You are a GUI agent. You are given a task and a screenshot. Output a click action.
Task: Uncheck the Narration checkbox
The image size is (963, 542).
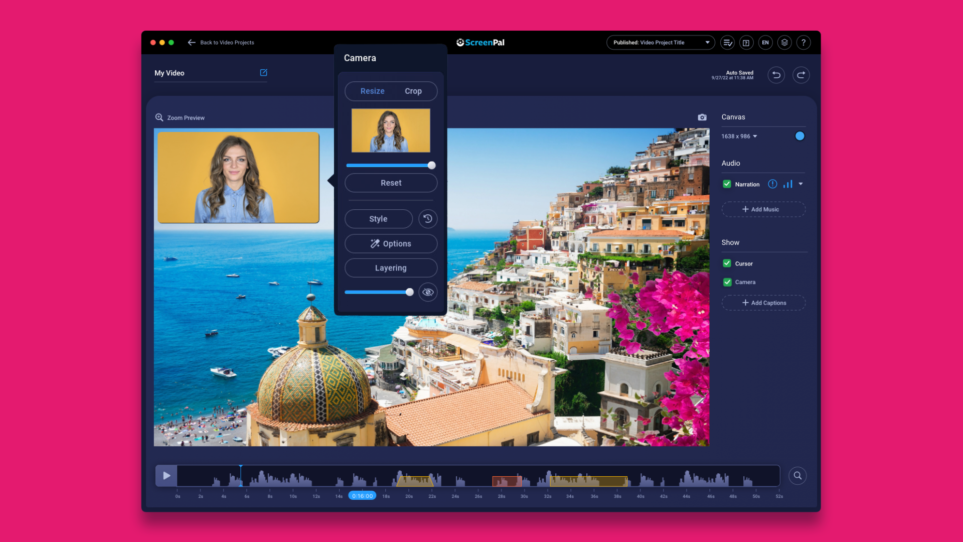727,184
